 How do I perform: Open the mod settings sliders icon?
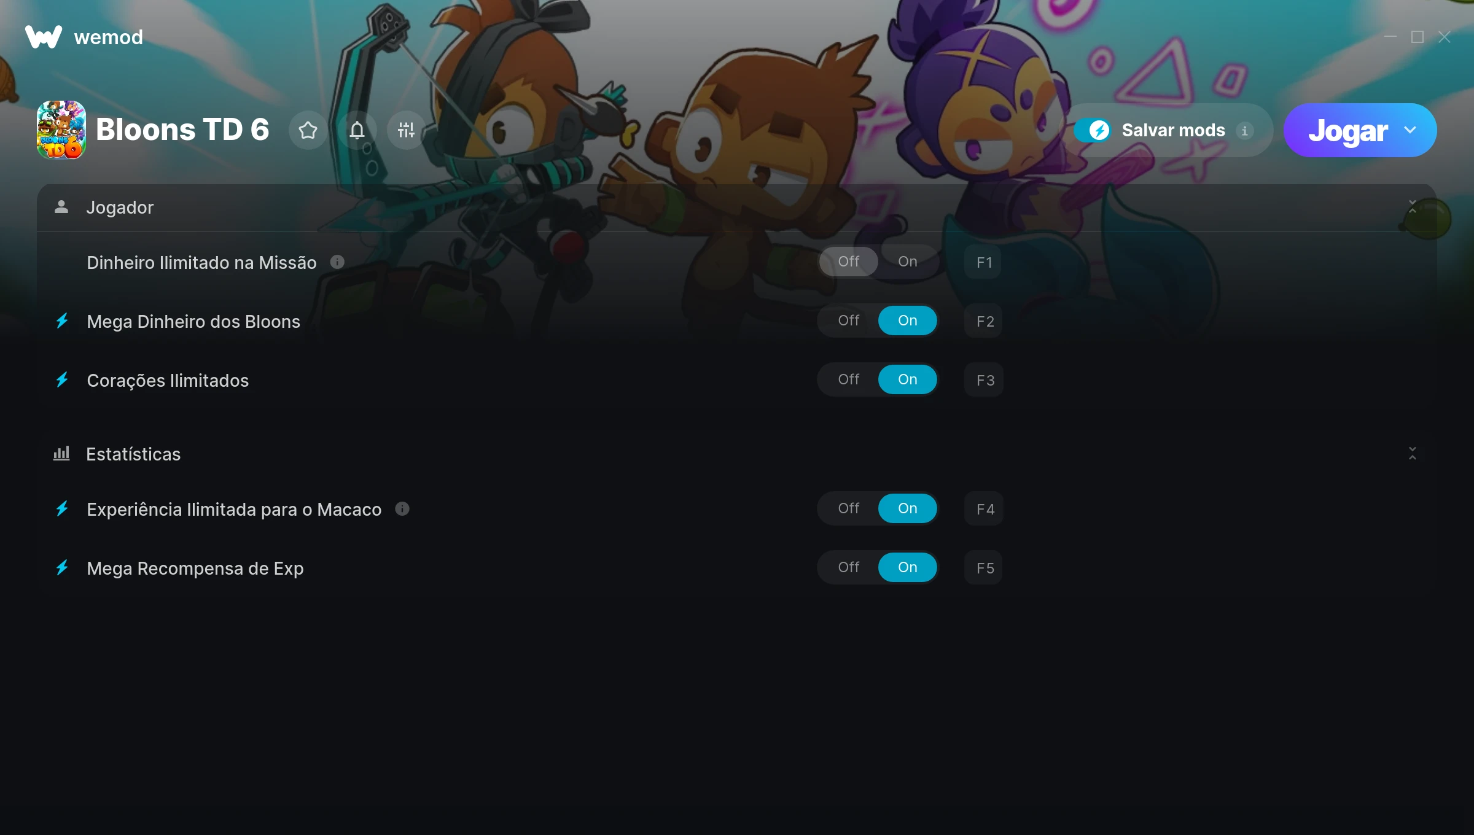(x=406, y=130)
